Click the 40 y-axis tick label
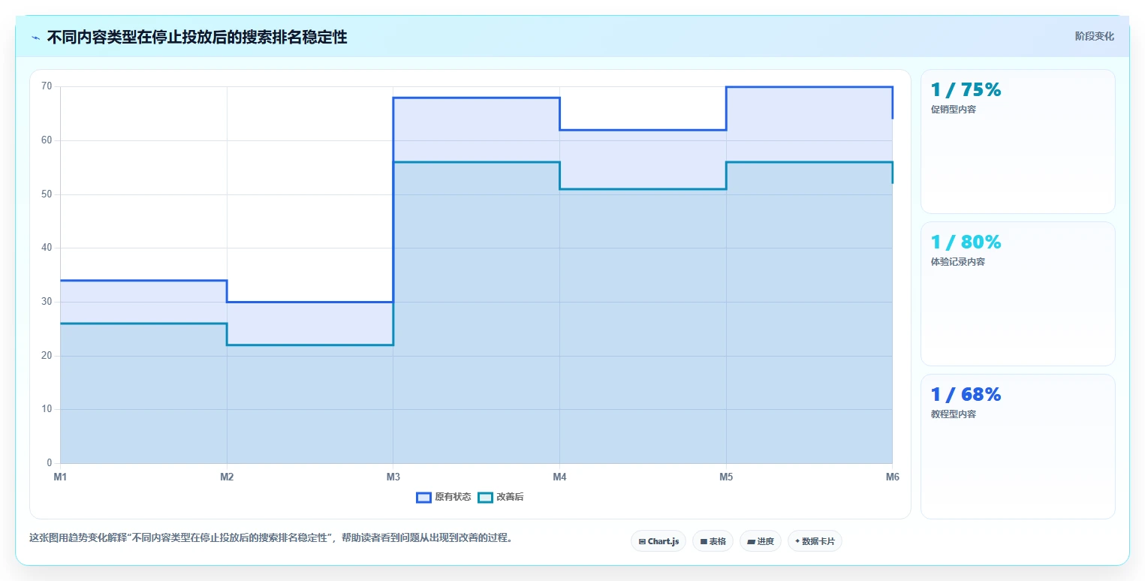Viewport: 1145px width, 581px height. [47, 248]
